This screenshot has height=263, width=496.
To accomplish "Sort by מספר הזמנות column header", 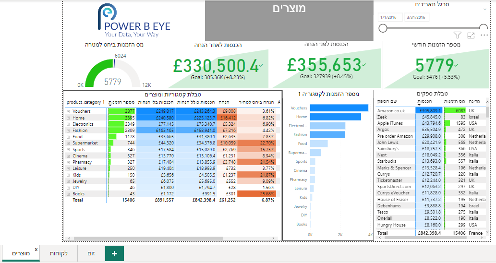I will pyautogui.click(x=121, y=102).
